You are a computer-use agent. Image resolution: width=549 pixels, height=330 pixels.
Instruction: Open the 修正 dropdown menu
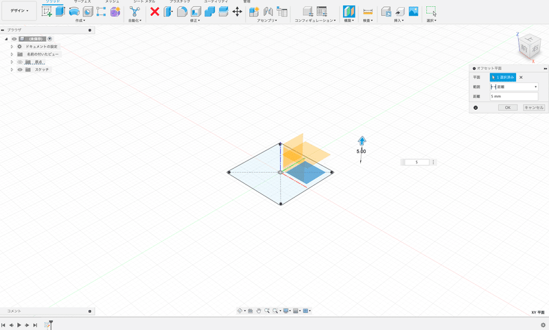click(195, 21)
